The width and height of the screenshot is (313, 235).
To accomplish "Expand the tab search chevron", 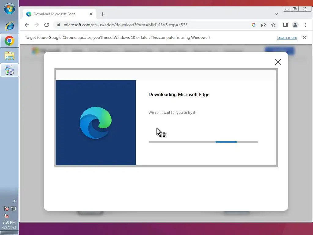I will click(x=276, y=14).
